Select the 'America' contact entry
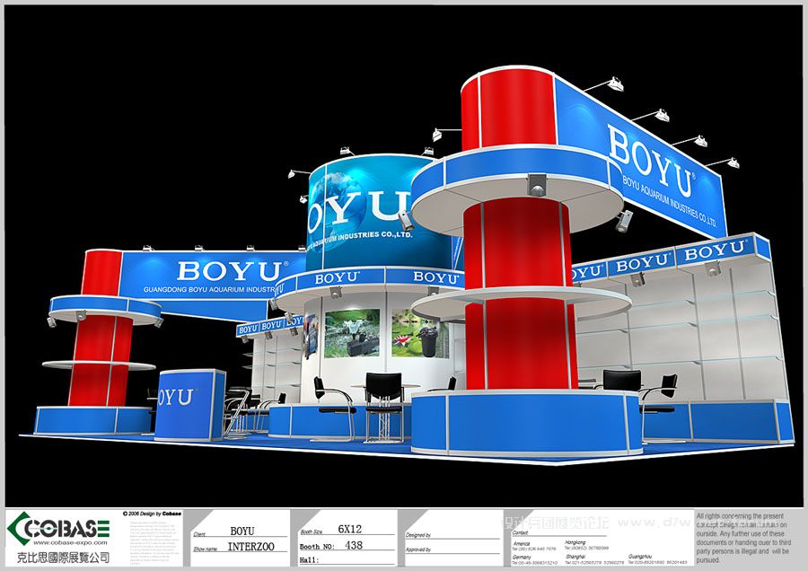 click(534, 546)
